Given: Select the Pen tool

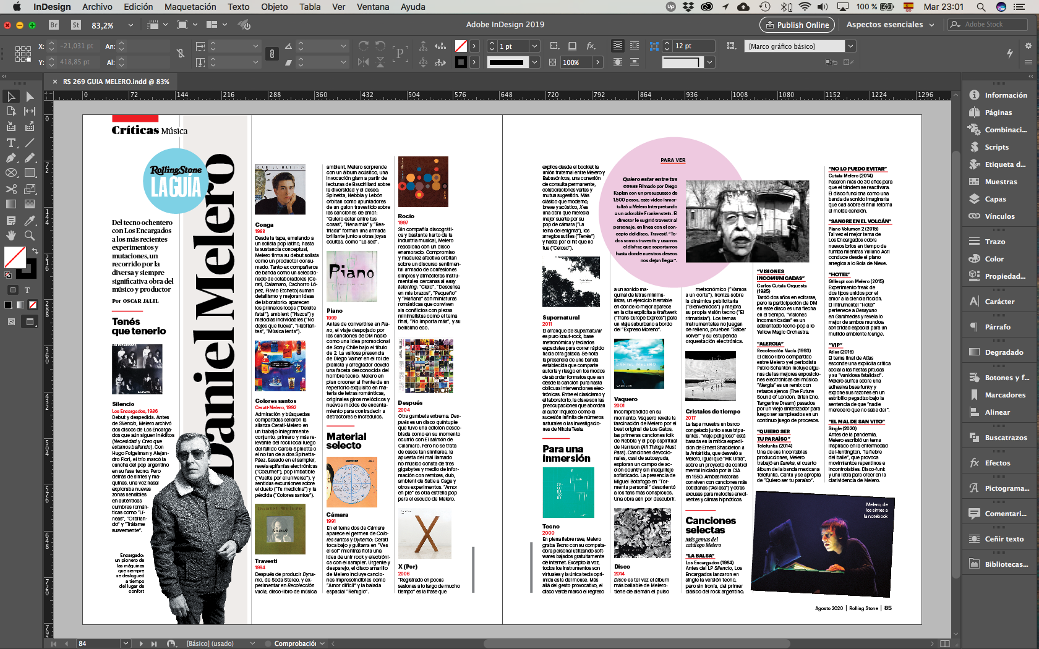Looking at the screenshot, I should 11,158.
